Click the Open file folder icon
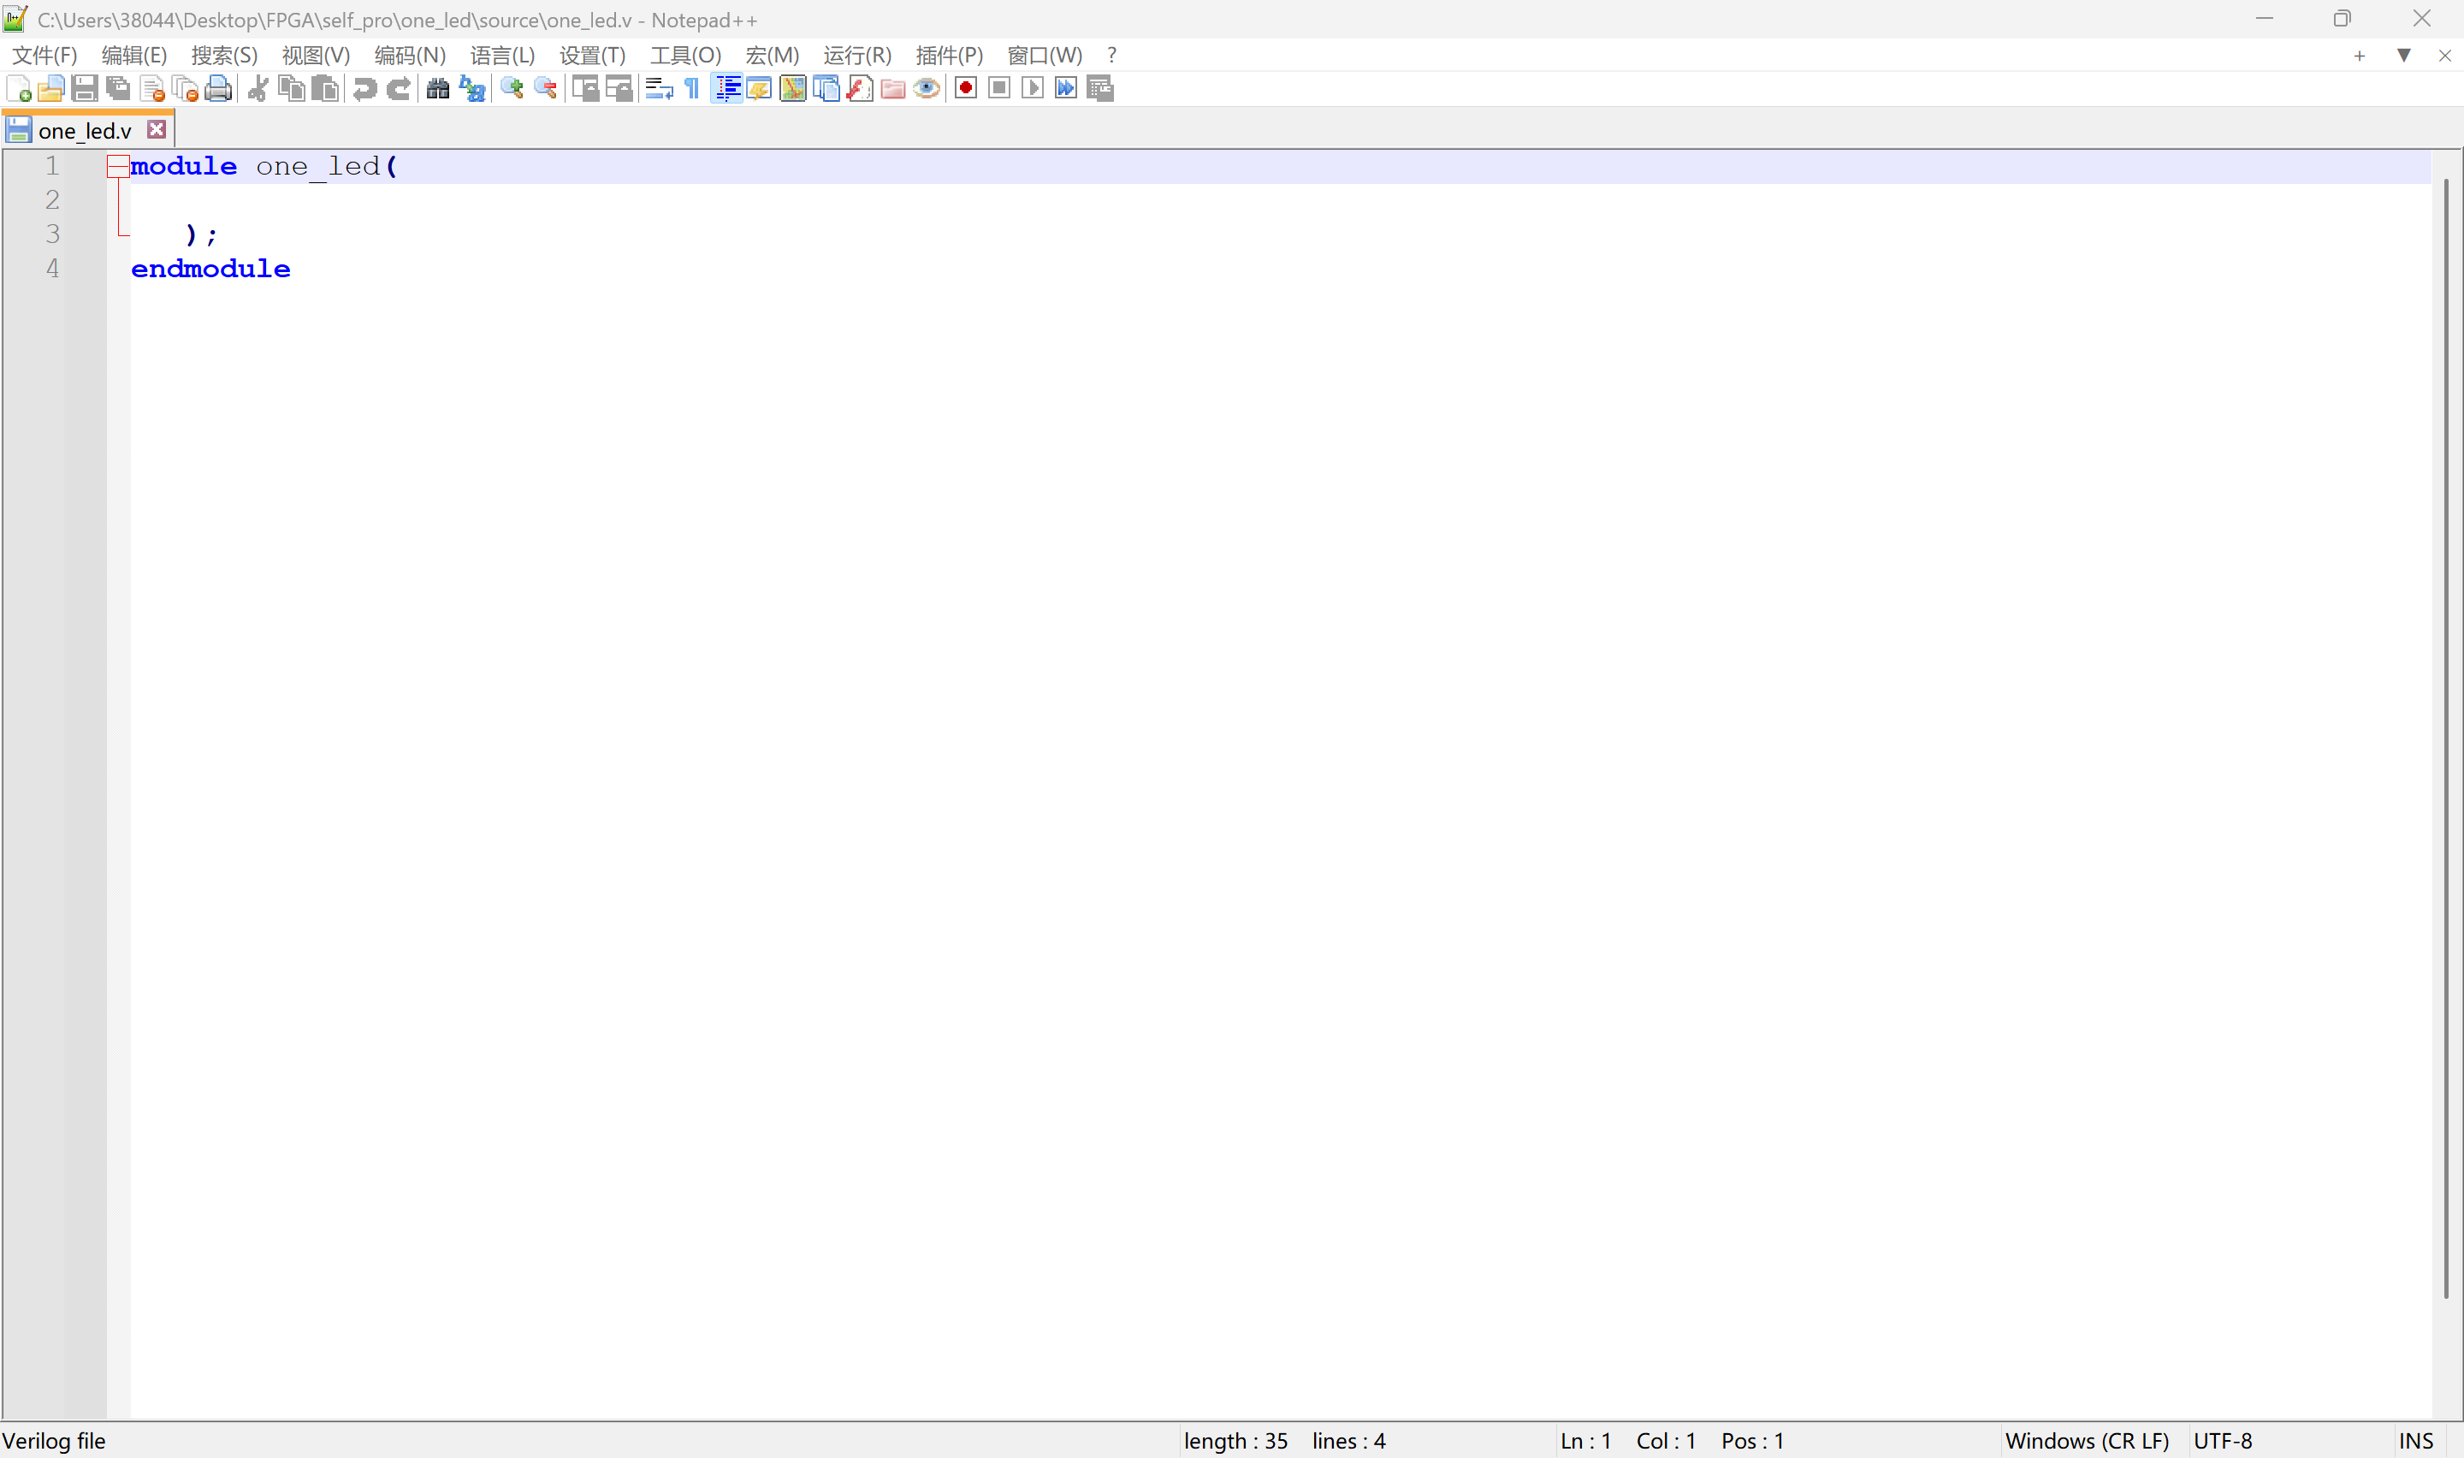Image resolution: width=2464 pixels, height=1458 pixels. (x=51, y=89)
